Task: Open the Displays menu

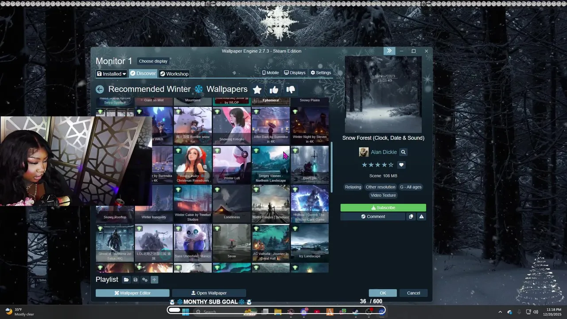Action: pyautogui.click(x=295, y=73)
